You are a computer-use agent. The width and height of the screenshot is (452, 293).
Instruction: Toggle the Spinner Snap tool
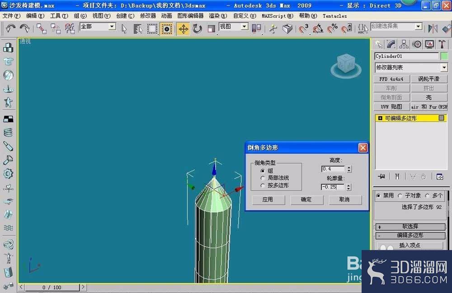(x=347, y=29)
